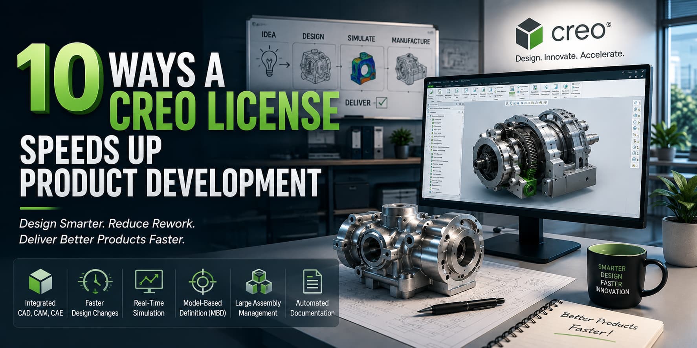Click the "IDEA" heading on the whiteboard
Screen dimensions: 697x348
click(x=269, y=35)
